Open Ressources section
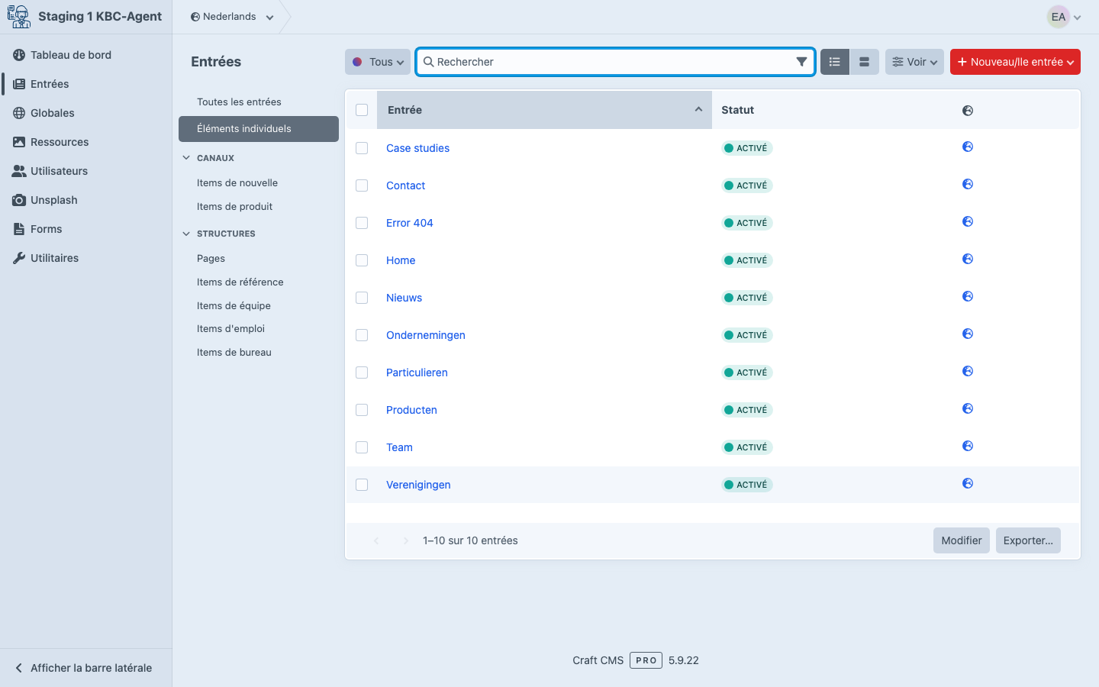The width and height of the screenshot is (1099, 687). click(x=85, y=142)
